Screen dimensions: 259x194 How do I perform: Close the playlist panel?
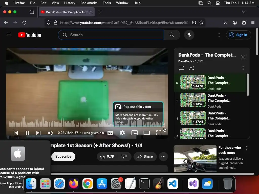click(243, 57)
